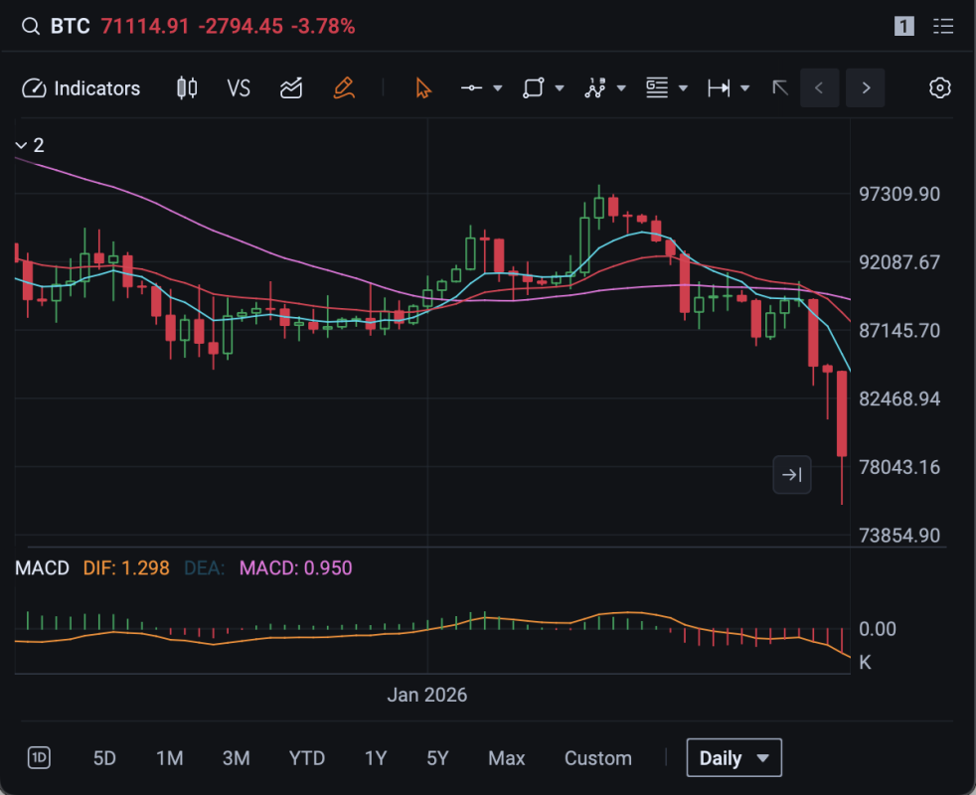Click the list layout icon at top right
Image resolution: width=976 pixels, height=795 pixels.
[x=943, y=27]
